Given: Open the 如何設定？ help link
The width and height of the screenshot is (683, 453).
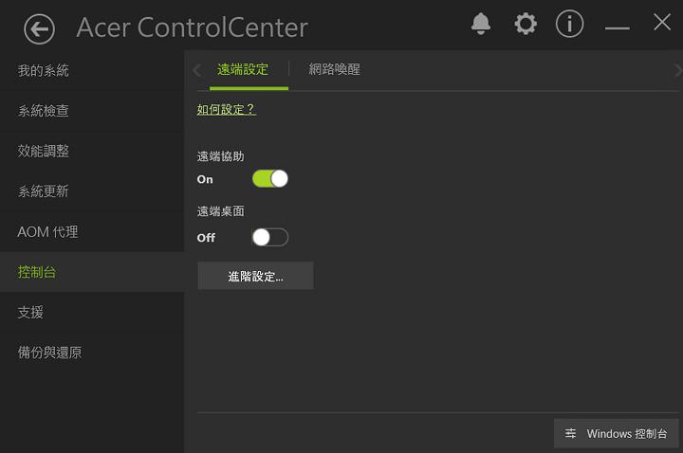Looking at the screenshot, I should (x=227, y=110).
